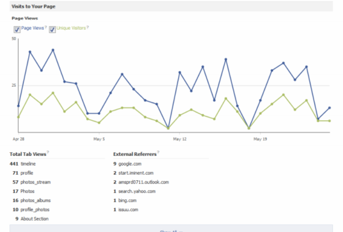Open the issuu.com referrer link
343x232 pixels.
click(128, 210)
